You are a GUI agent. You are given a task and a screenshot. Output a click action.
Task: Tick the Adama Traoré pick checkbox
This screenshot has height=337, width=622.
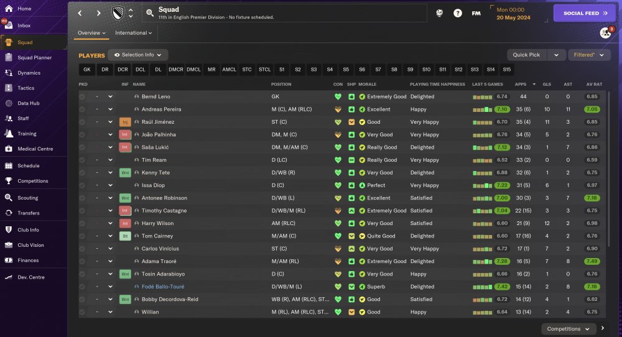[82, 261]
